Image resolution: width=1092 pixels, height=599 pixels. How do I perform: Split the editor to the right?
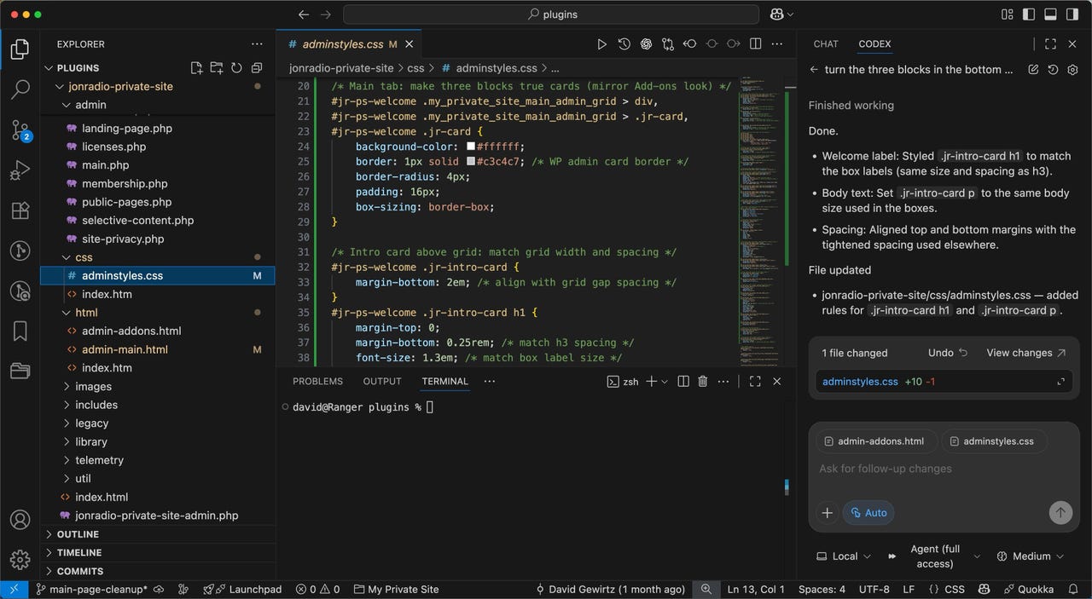point(755,44)
